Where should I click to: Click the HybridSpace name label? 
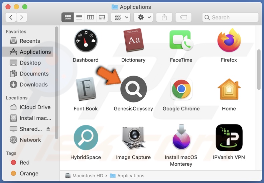pos(86,157)
